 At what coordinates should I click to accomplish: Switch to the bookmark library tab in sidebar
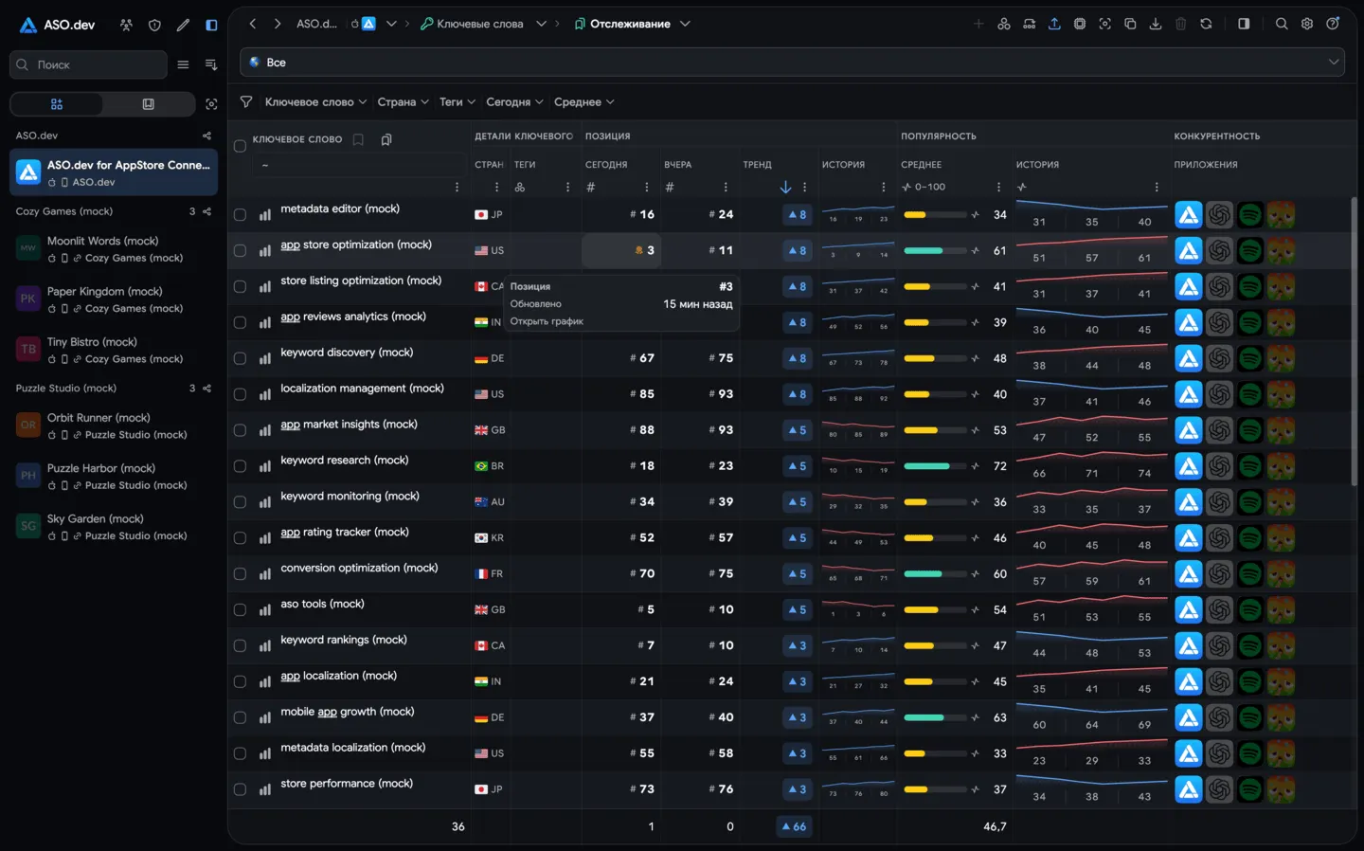click(x=149, y=104)
